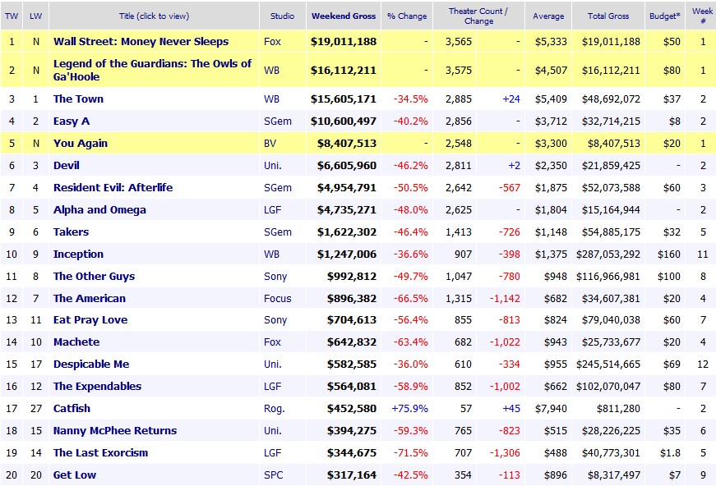Click WB studio in The Town row
Viewport: 716px width, 486px height.
click(272, 99)
